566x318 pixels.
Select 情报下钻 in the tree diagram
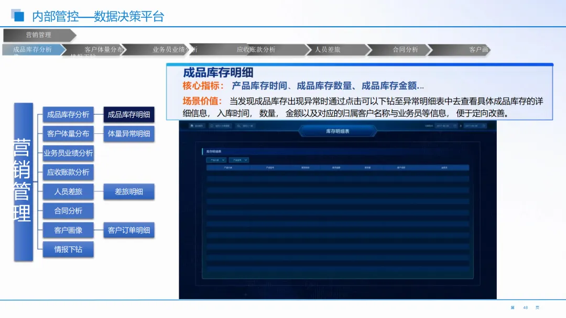coord(68,249)
